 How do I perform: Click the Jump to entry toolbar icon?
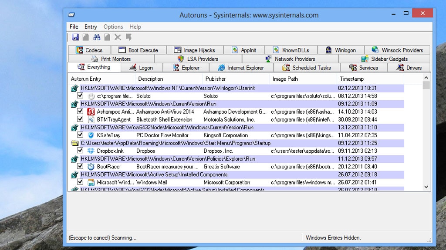(x=129, y=37)
